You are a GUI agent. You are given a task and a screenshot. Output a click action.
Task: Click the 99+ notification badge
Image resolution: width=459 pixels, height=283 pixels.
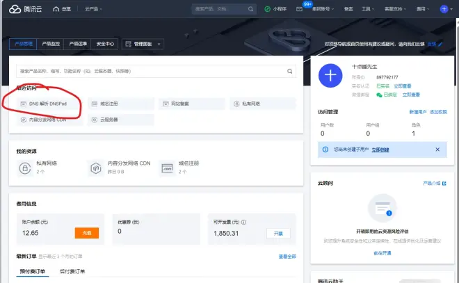coord(307,4)
